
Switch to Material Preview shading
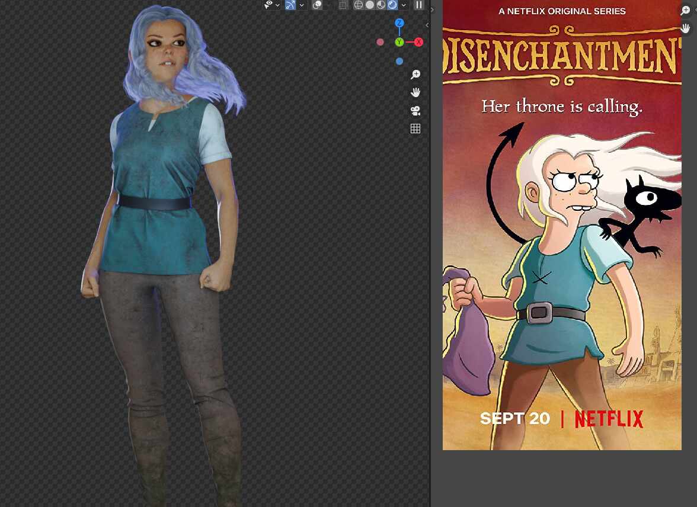(381, 5)
